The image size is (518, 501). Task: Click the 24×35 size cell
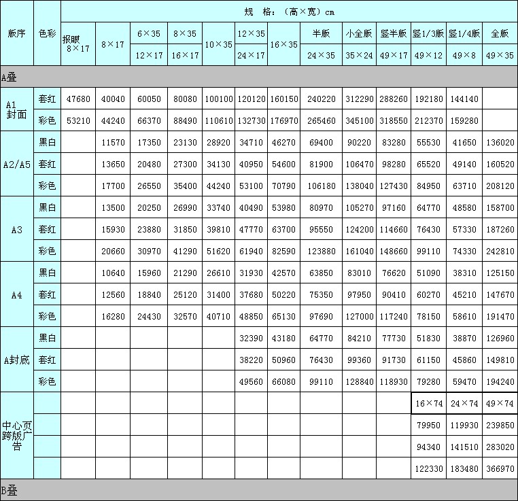click(x=321, y=55)
